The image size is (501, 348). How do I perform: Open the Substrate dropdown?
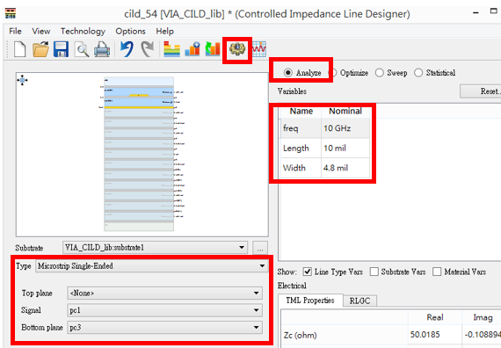(155, 248)
